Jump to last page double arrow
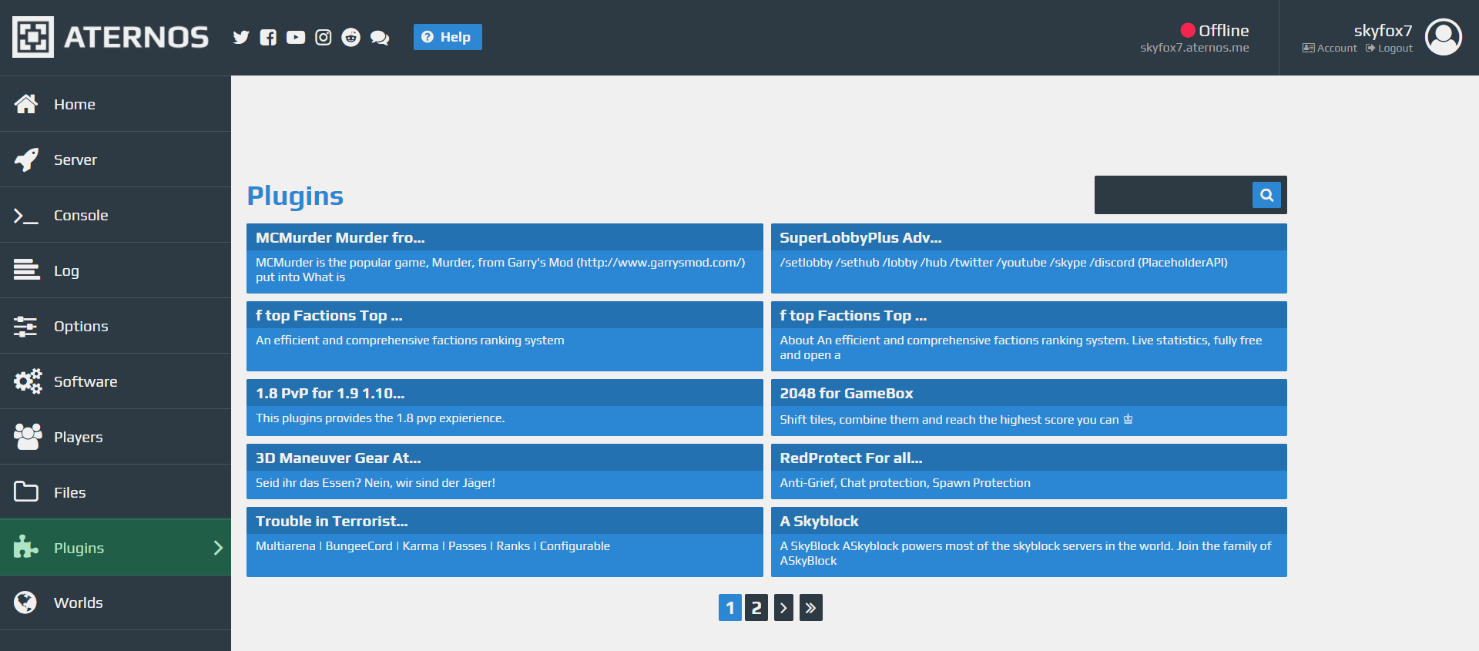The image size is (1479, 651). pyautogui.click(x=811, y=608)
